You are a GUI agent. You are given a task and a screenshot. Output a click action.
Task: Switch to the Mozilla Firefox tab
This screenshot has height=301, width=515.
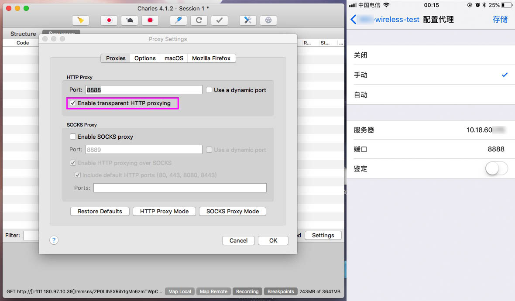click(x=211, y=58)
